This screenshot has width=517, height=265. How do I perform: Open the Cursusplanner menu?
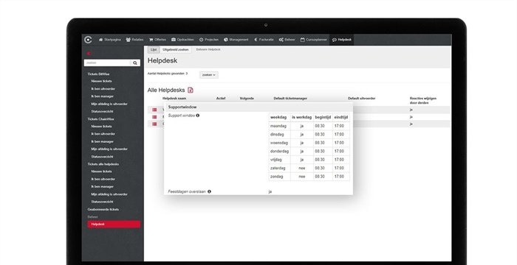click(x=314, y=40)
